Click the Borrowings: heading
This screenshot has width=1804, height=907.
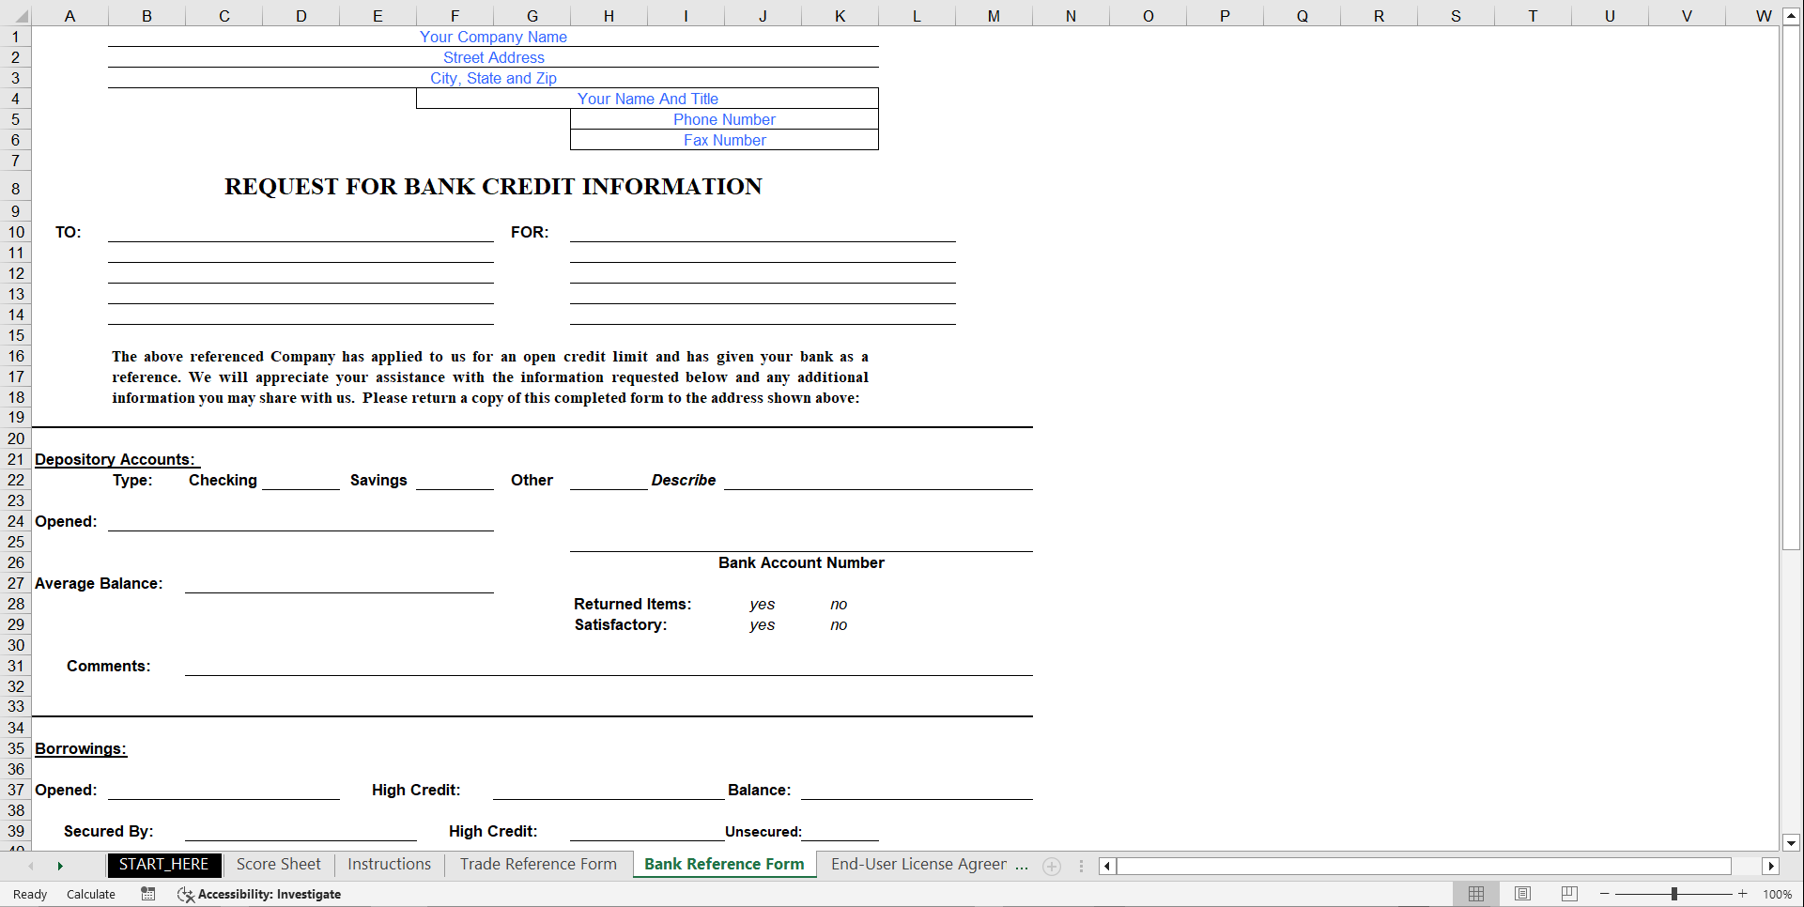pos(81,748)
